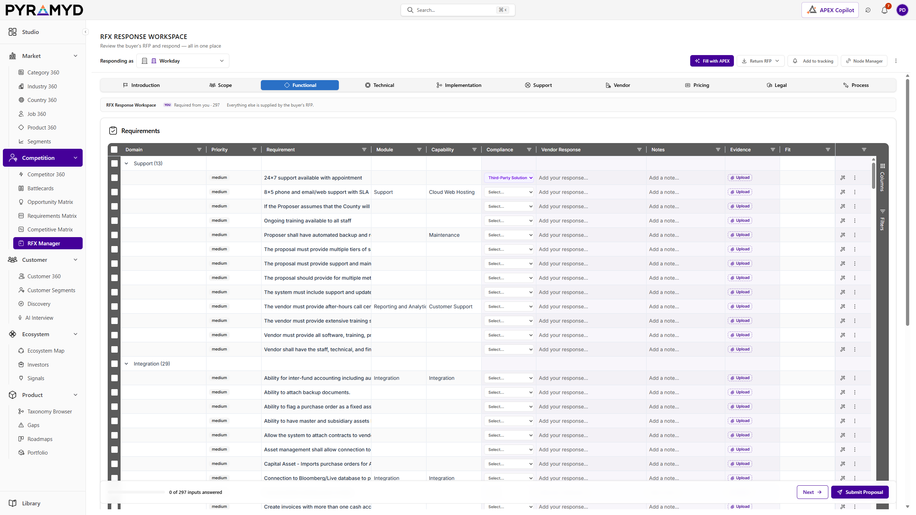Image resolution: width=916 pixels, height=515 pixels.
Task: Switch to the Legal tab
Action: pyautogui.click(x=776, y=85)
